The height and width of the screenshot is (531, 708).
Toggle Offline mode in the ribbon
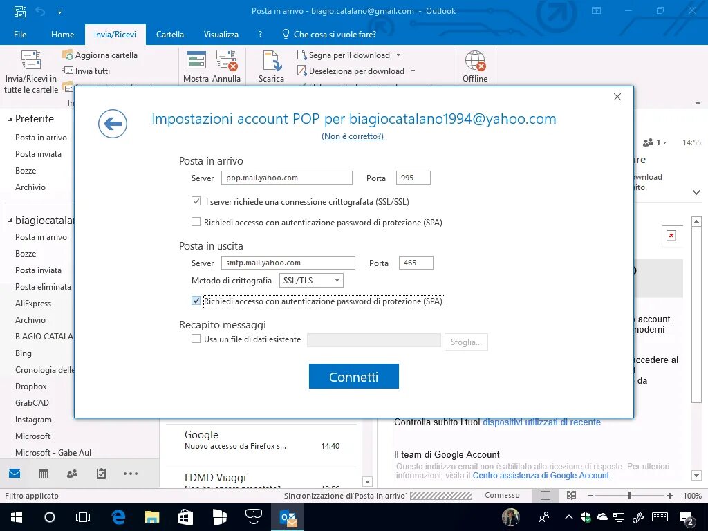(x=474, y=66)
